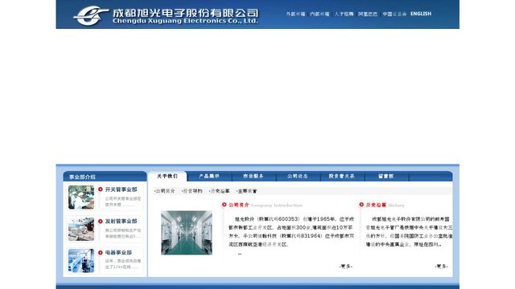Open the 公司简介 submenu item
The image size is (515, 289).
(165, 191)
